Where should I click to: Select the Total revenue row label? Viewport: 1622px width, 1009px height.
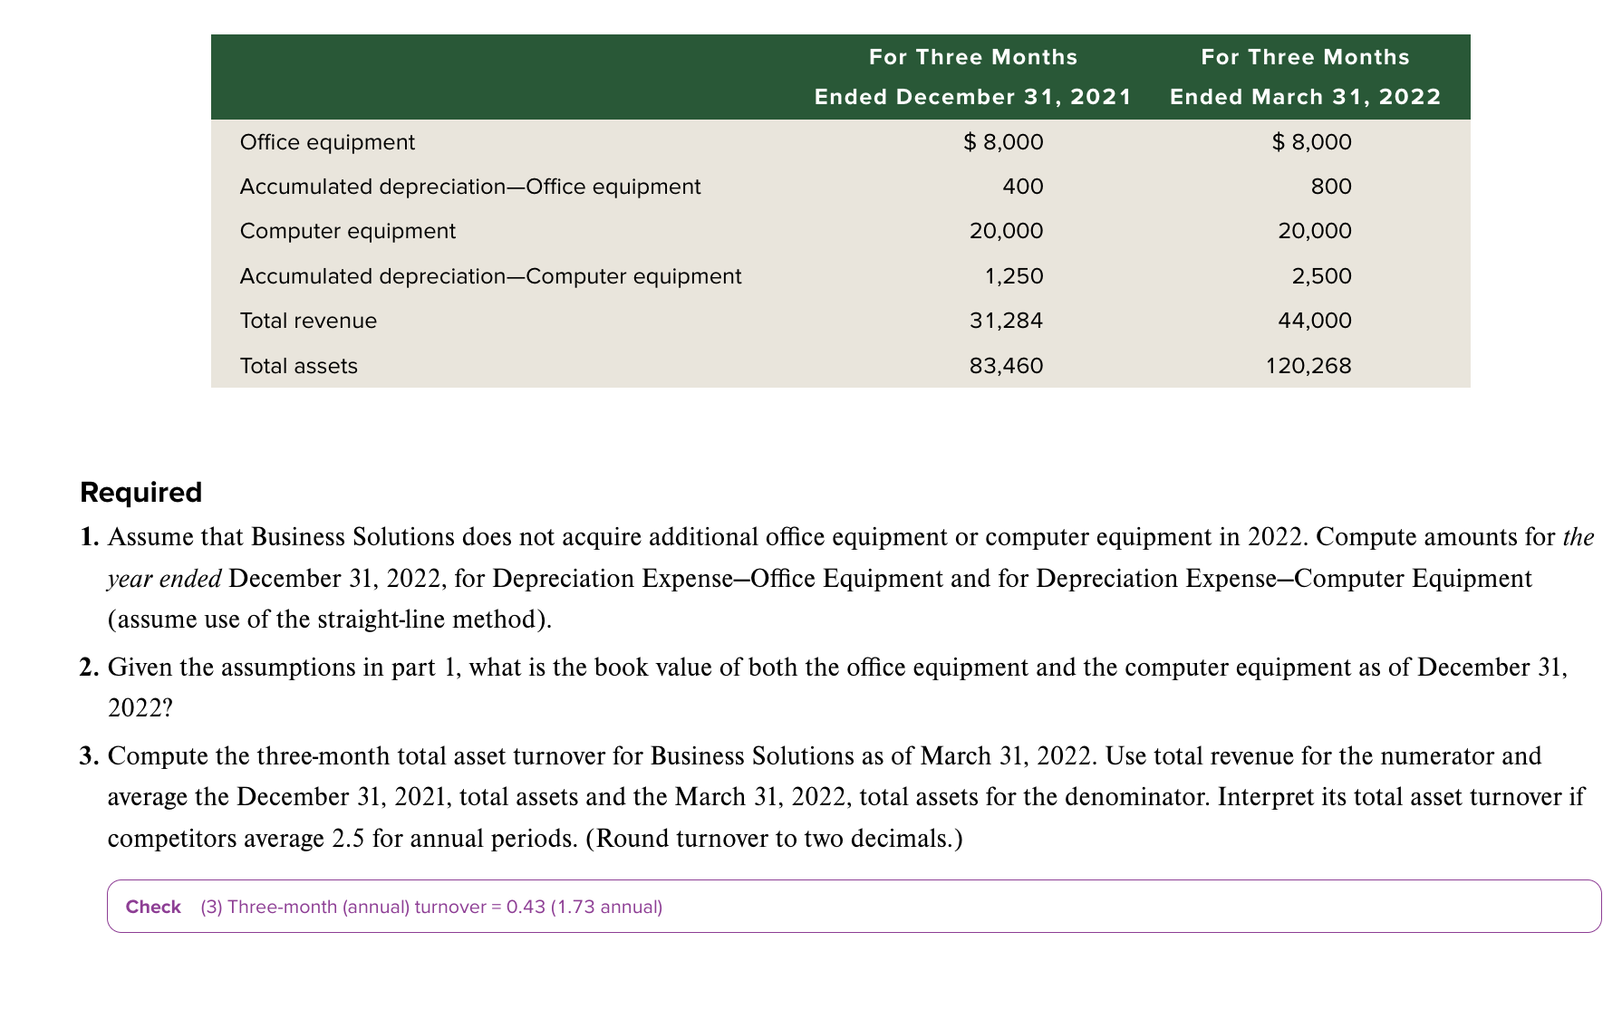[308, 320]
